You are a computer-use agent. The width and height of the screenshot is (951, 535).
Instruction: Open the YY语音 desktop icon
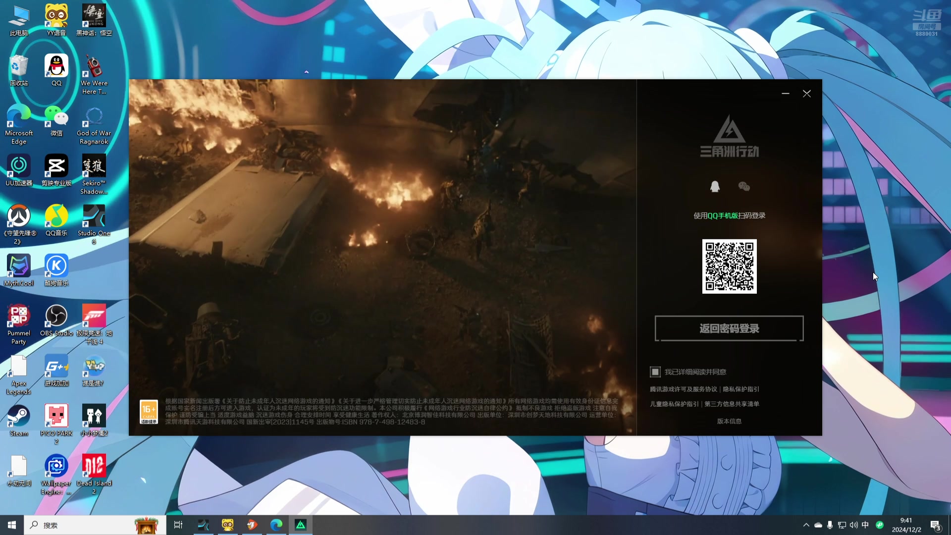click(x=56, y=20)
